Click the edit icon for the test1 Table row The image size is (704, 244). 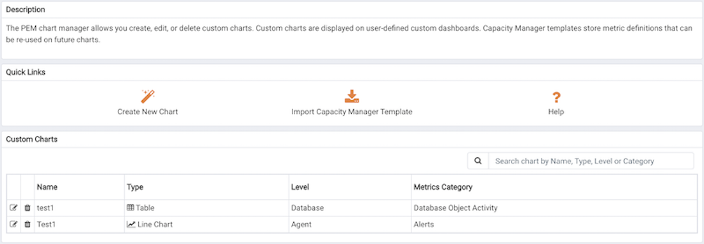click(13, 208)
